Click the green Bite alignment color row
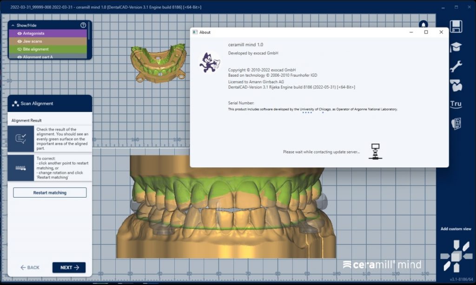 pos(56,49)
